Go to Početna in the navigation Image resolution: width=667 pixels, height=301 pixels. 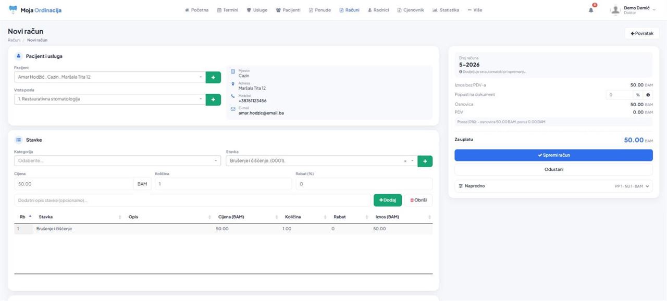pyautogui.click(x=196, y=10)
